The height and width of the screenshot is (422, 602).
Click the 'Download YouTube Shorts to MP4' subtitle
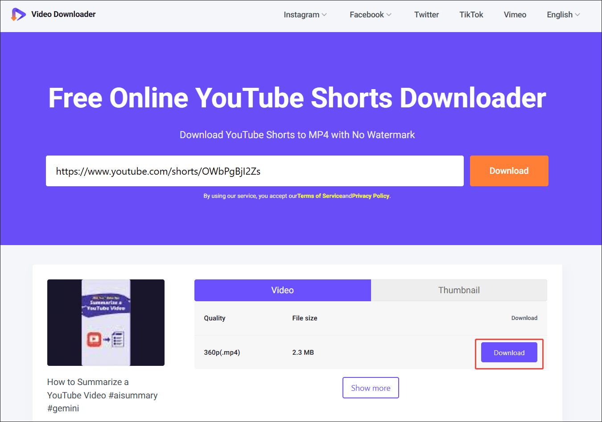pos(297,135)
